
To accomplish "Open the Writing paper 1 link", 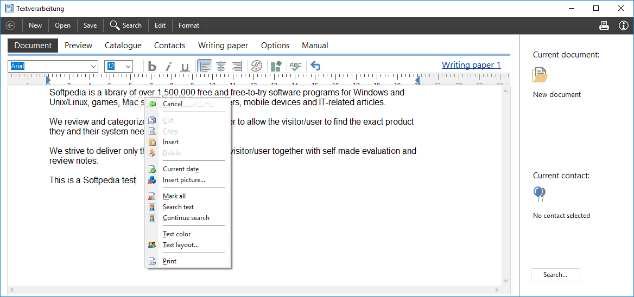I will click(x=471, y=65).
